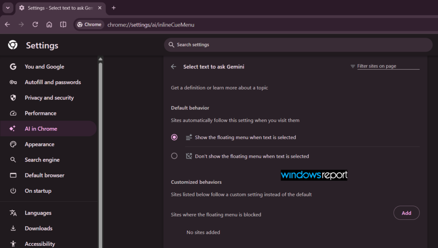438x248 pixels.
Task: Reload the current page
Action: (x=35, y=24)
